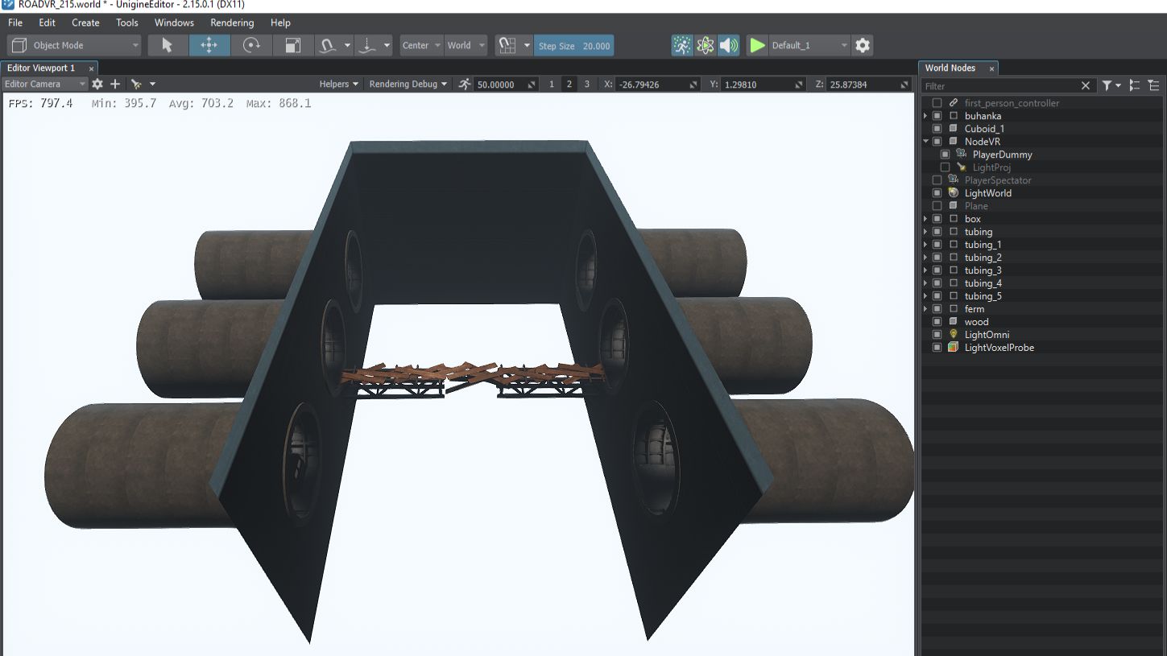Toggle the LightWorld node checkbox
This screenshot has width=1167, height=656.
pyautogui.click(x=937, y=193)
